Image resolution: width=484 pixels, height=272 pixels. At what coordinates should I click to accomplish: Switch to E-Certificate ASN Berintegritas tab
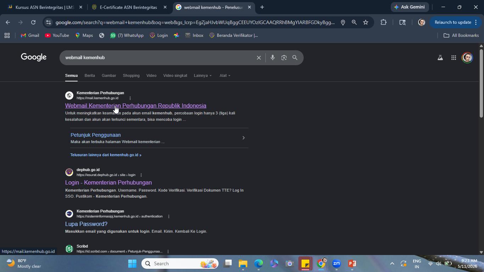[128, 7]
